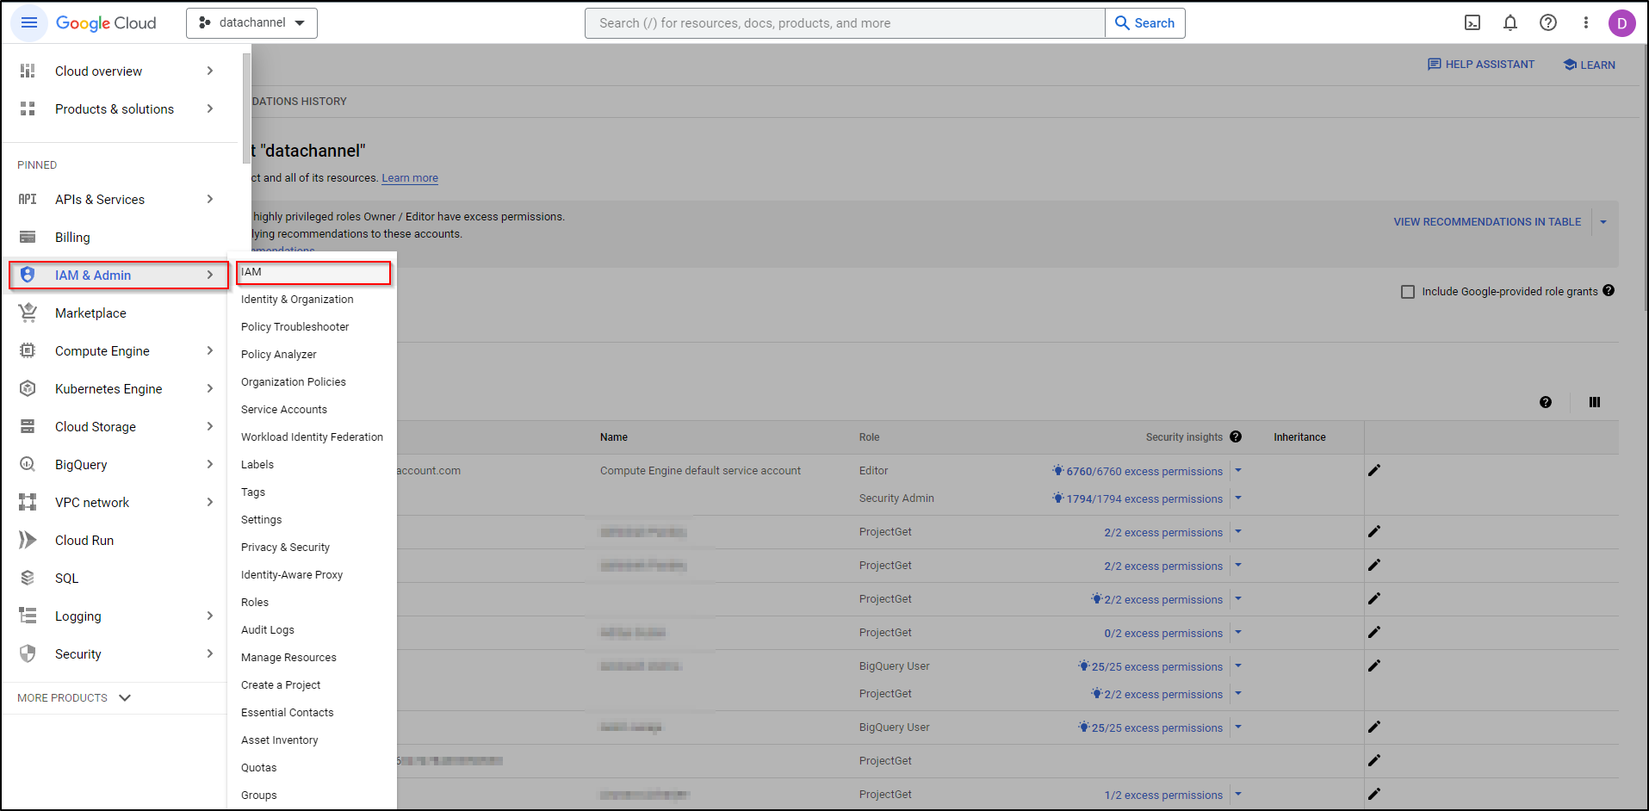Viewport: 1649px width, 811px height.
Task: Follow the Learn more link
Action: [x=410, y=178]
